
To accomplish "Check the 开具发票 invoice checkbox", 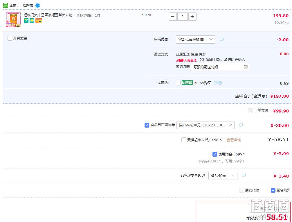I will pos(10,38).
